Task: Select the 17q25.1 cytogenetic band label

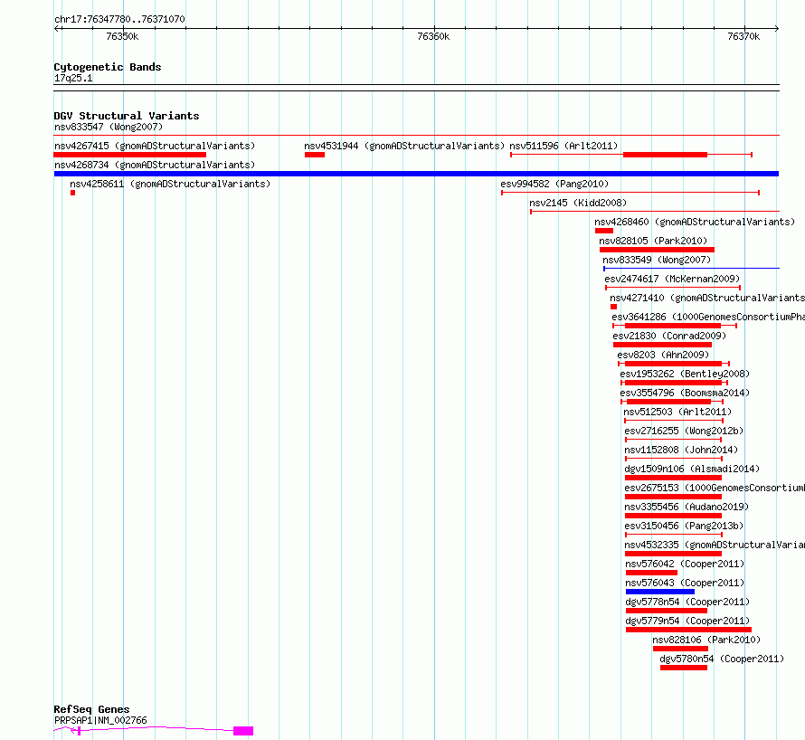Action: 73,78
